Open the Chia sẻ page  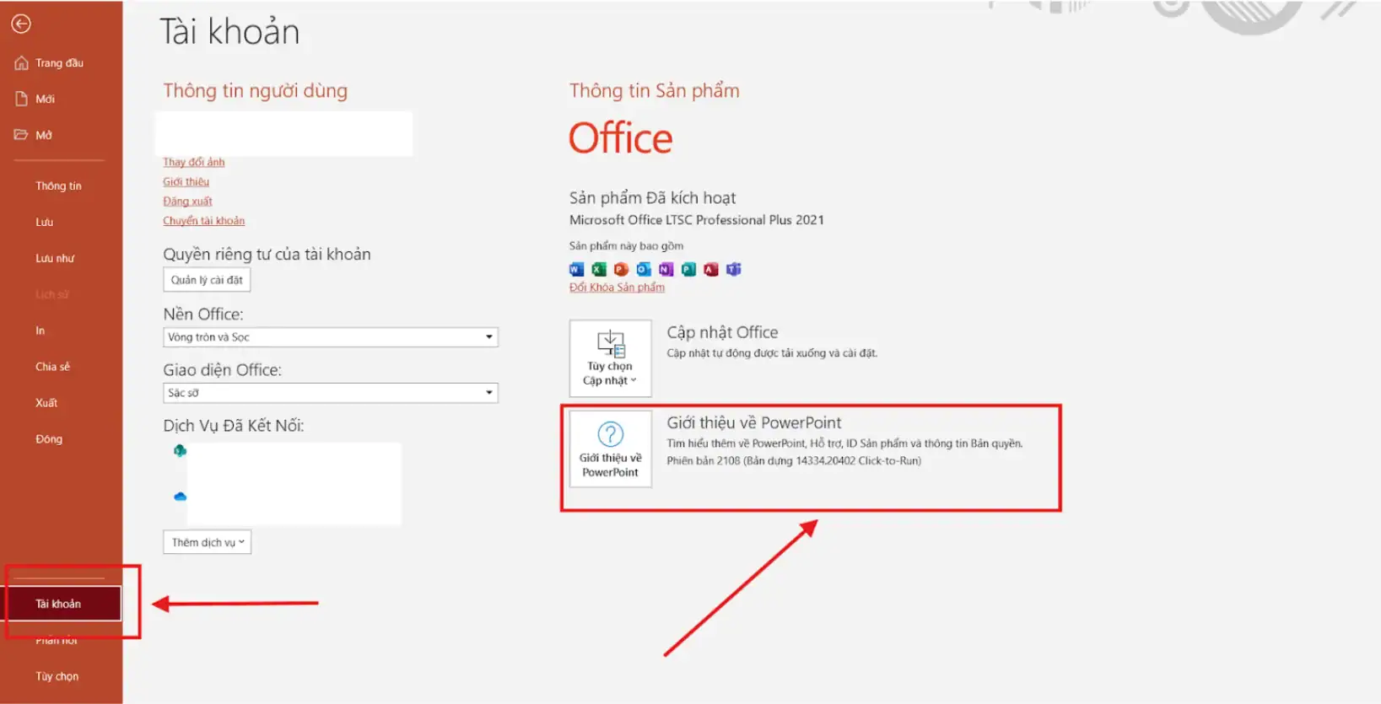(x=52, y=367)
